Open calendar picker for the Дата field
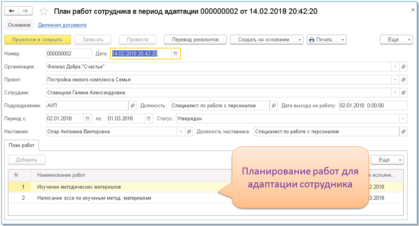This screenshot has height=226, width=419. (175, 54)
